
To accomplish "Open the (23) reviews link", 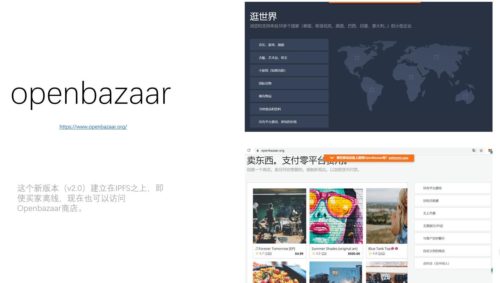I will [x=324, y=253].
